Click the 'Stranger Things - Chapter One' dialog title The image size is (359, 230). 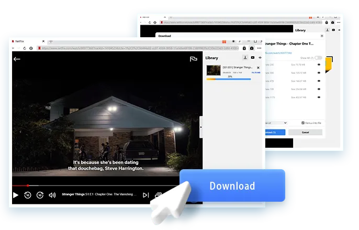289,43
